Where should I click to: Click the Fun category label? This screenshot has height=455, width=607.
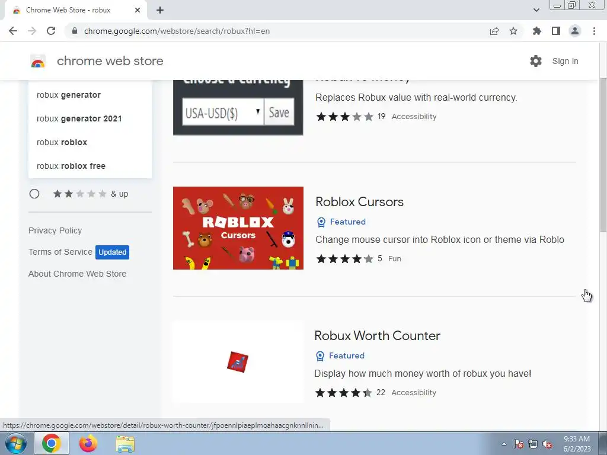pyautogui.click(x=394, y=258)
